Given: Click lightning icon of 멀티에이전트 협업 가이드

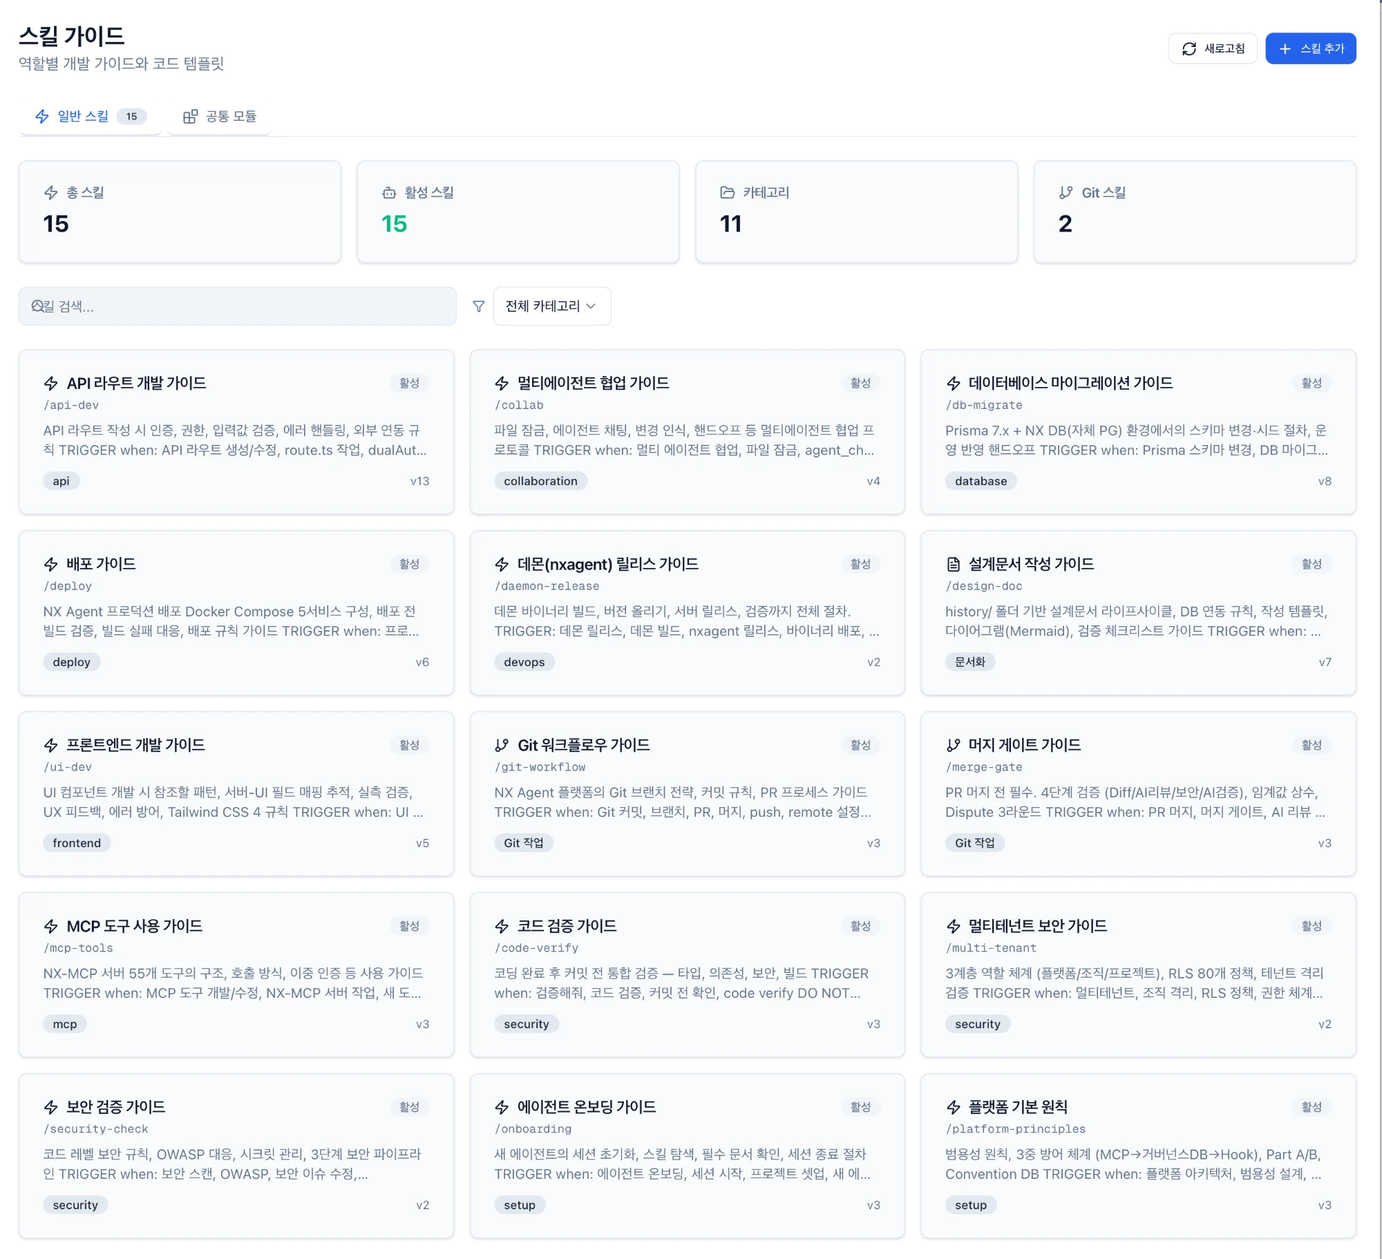Looking at the screenshot, I should coord(502,383).
